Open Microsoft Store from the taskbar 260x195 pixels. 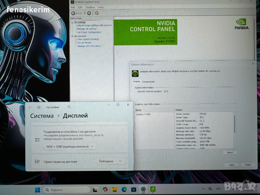pyautogui.click(x=134, y=189)
